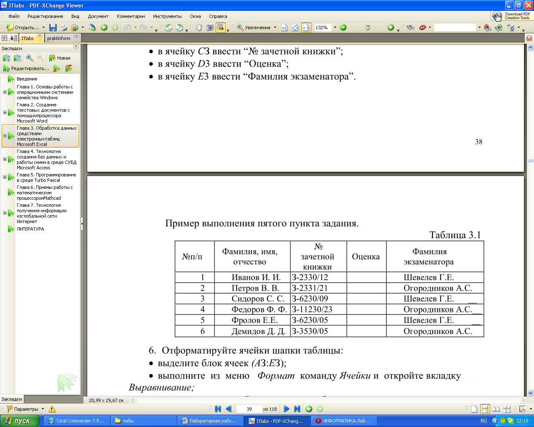Click the Redo icon

tap(143, 28)
